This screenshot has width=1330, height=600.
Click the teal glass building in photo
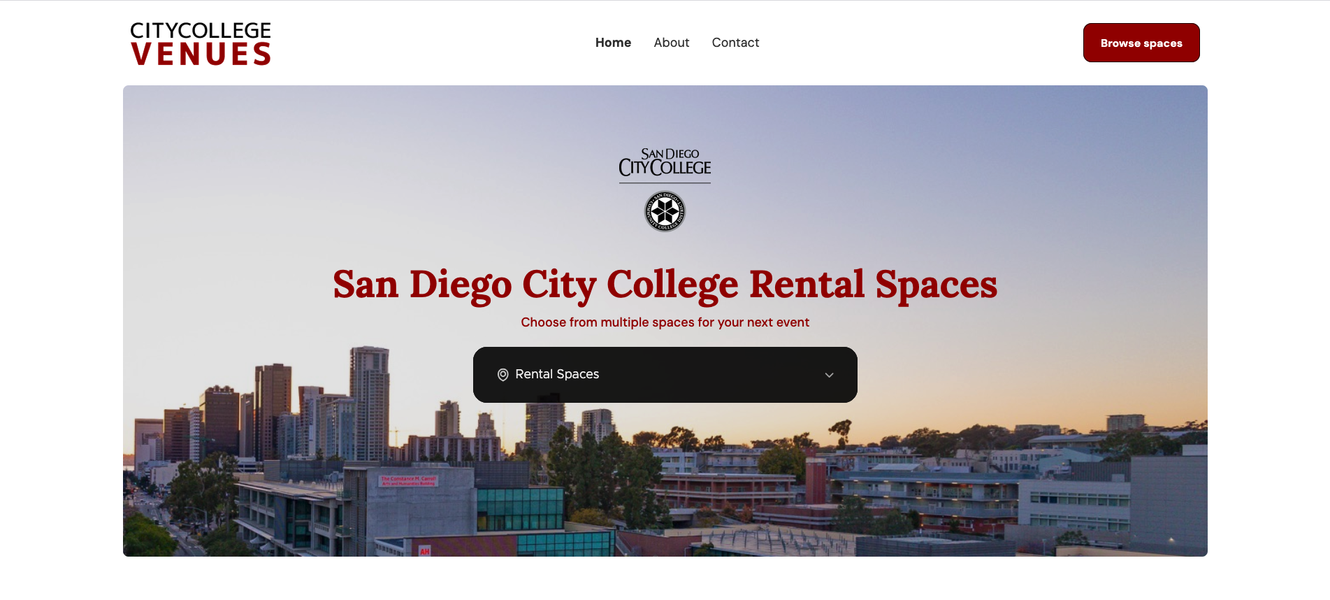[520, 509]
